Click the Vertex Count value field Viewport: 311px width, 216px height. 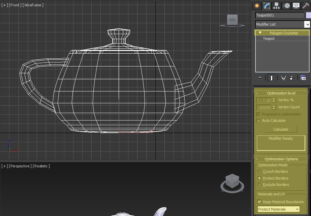pyautogui.click(x=263, y=108)
